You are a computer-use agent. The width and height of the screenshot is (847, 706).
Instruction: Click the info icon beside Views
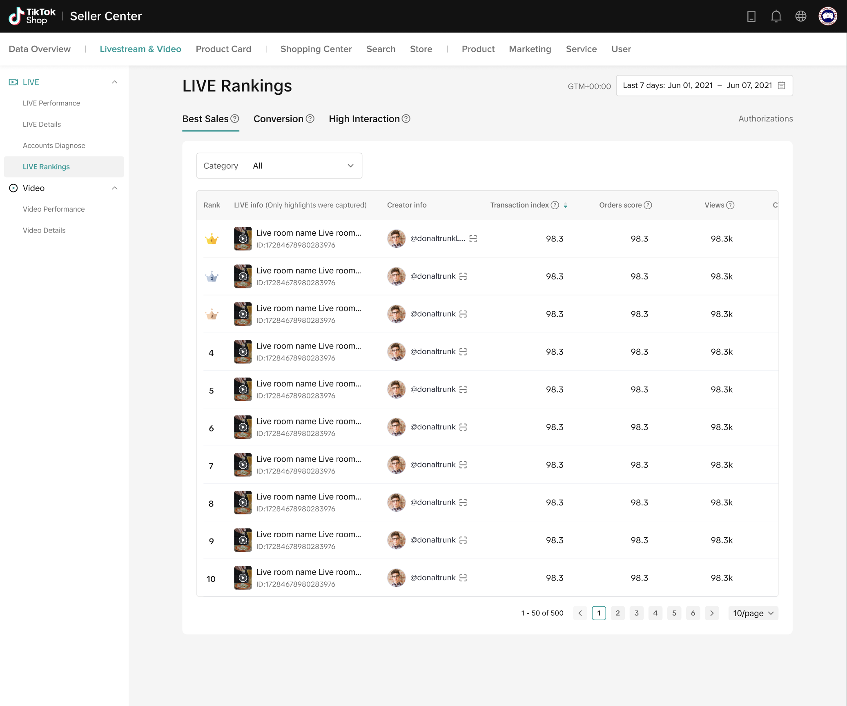tap(730, 205)
